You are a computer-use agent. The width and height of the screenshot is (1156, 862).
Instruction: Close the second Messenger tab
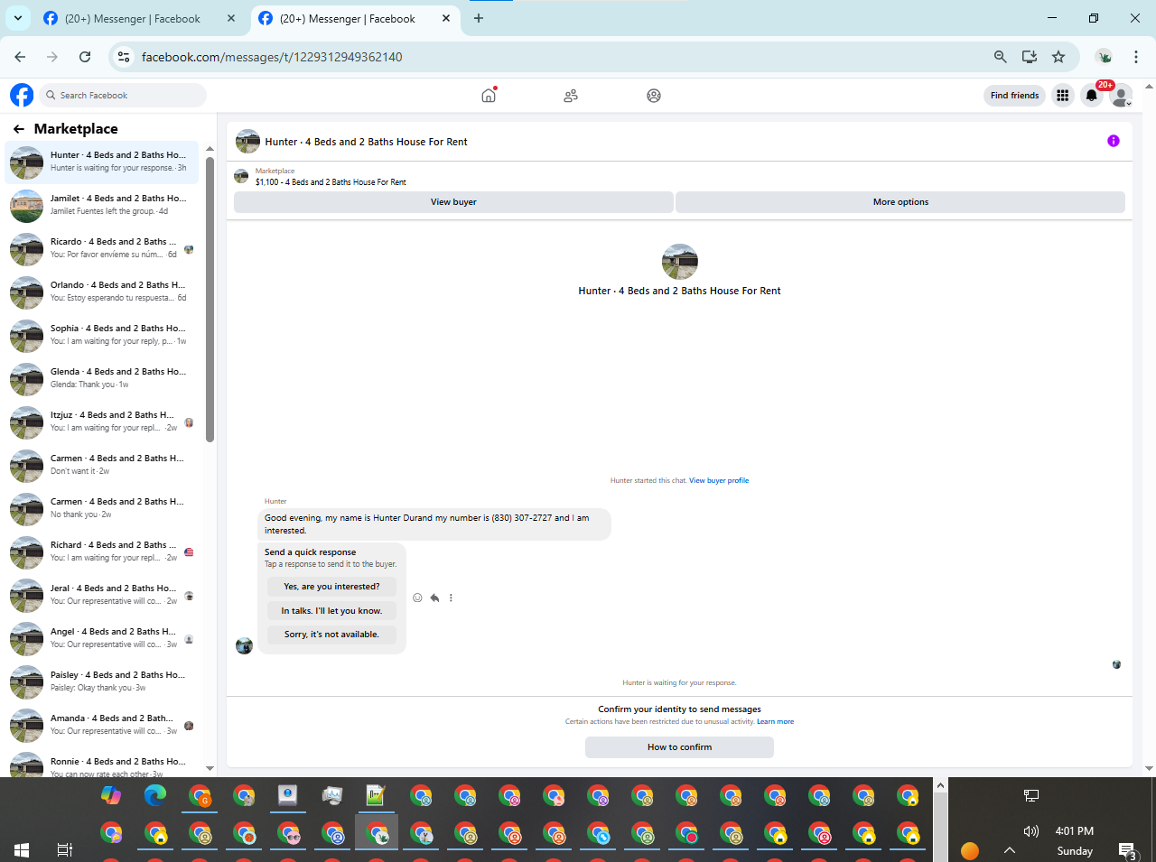(x=445, y=18)
